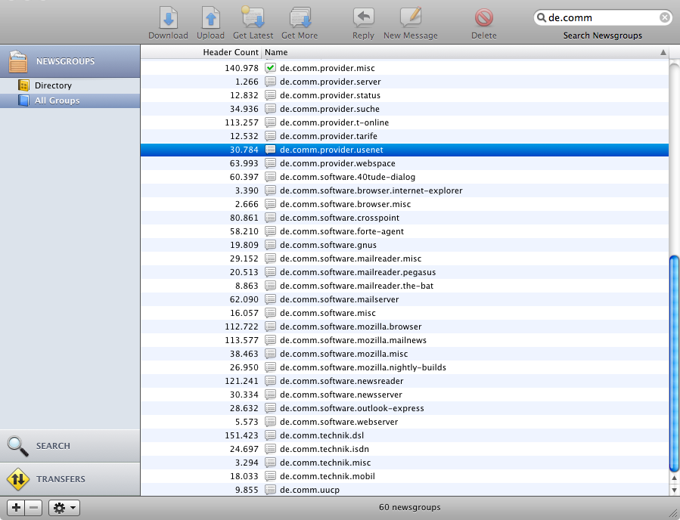Click the red Delete icon
Viewport: 680px width, 520px height.
click(x=484, y=18)
